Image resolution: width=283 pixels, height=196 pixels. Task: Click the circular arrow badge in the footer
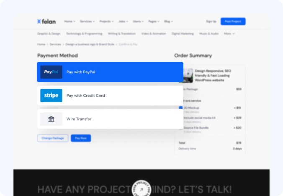click(141, 189)
